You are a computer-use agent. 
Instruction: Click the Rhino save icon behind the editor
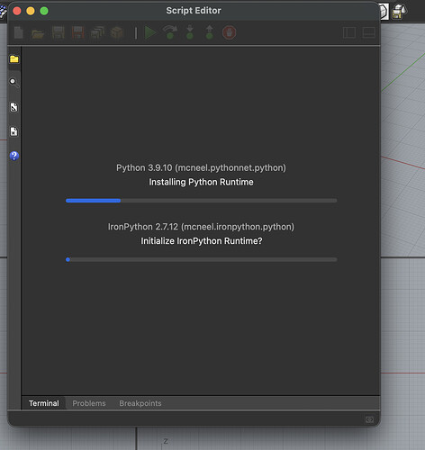pos(399,12)
